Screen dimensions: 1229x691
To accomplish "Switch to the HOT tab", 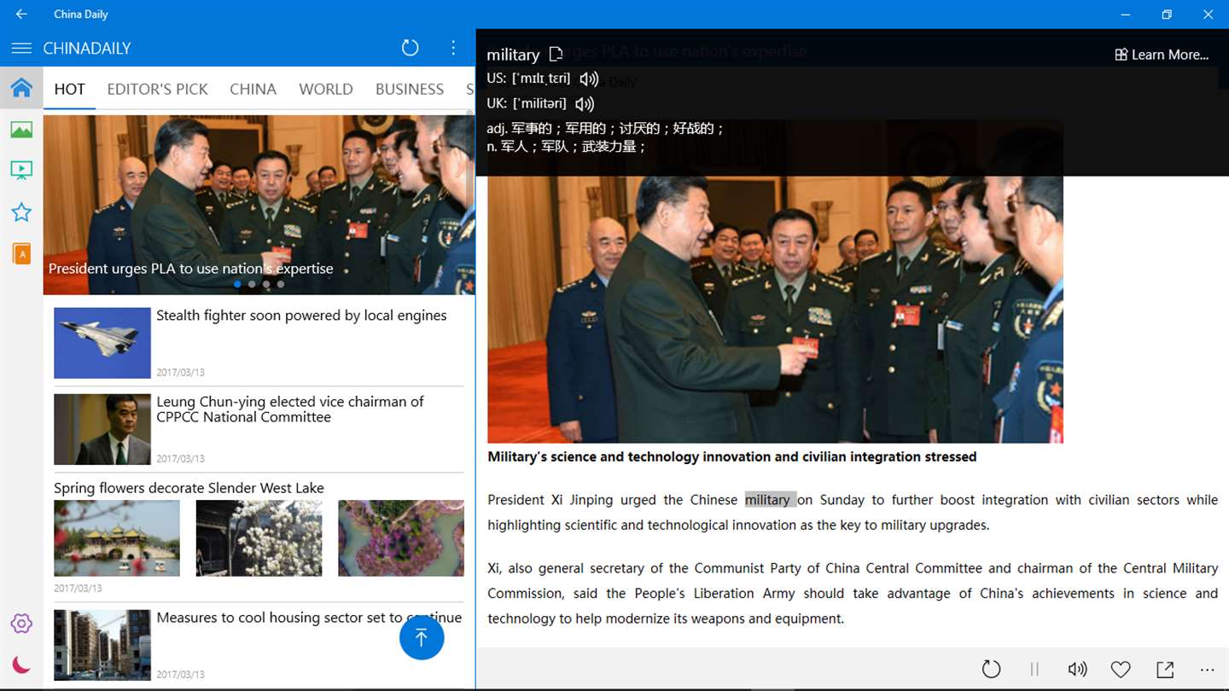I will click(x=70, y=89).
